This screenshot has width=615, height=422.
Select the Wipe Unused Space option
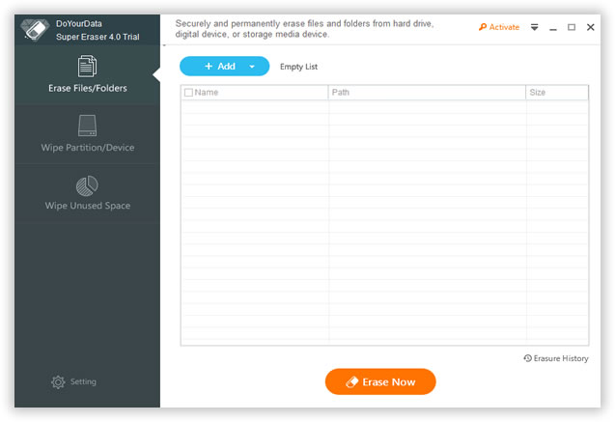88,193
